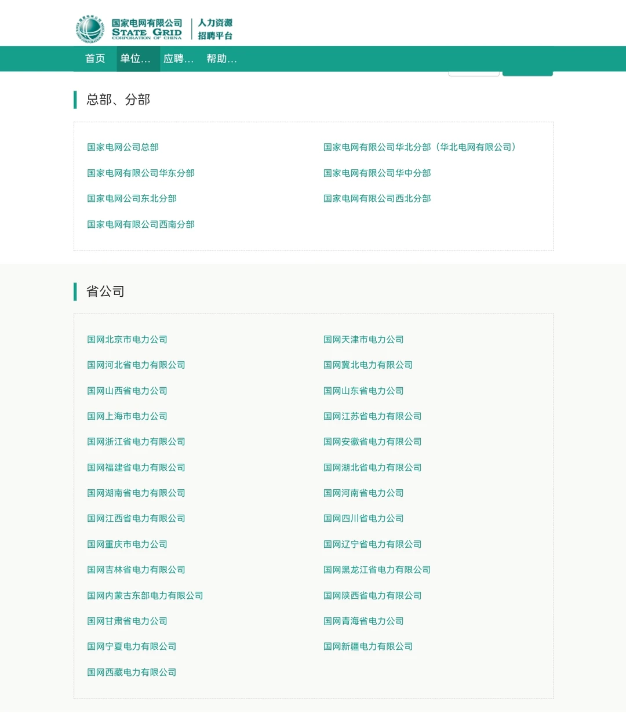Open 国网山东省电力公司
626x713 pixels.
(x=363, y=391)
